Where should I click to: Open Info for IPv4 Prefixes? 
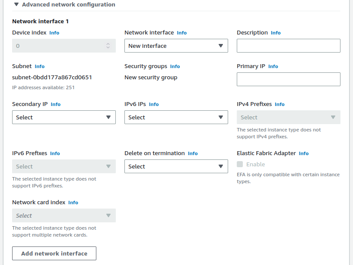tap(280, 104)
